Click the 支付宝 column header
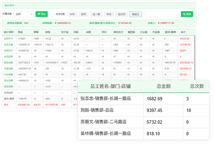215x145 pixels. tap(65, 32)
